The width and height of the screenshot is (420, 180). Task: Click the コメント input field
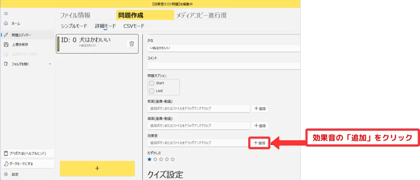pyautogui.click(x=224, y=66)
